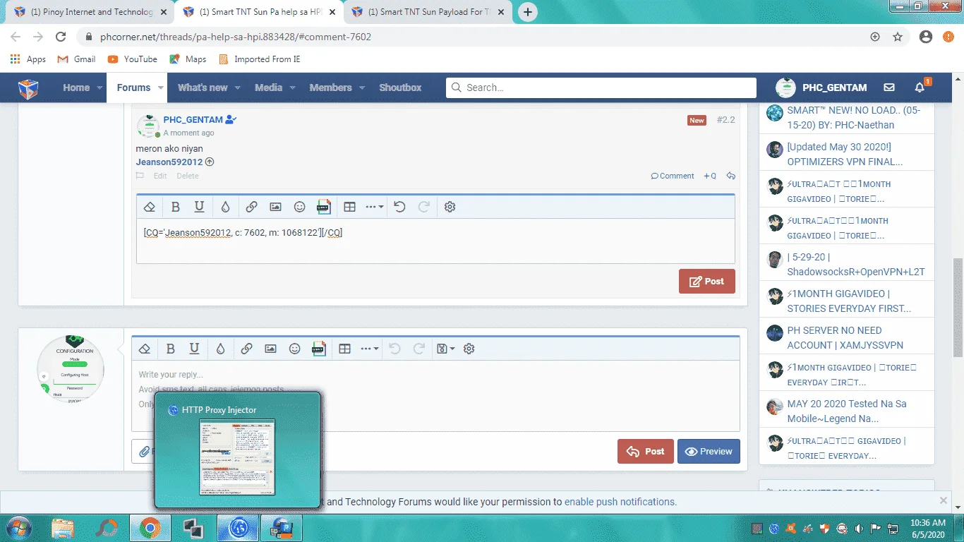Open text color picker in comment editor
Image resolution: width=964 pixels, height=542 pixels.
tap(225, 207)
